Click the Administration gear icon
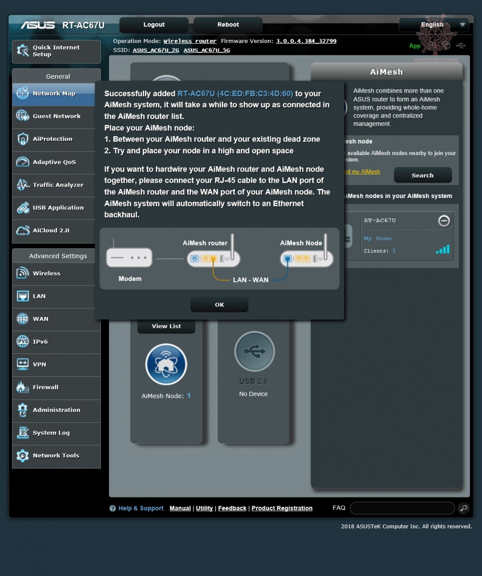Viewport: 482px width, 576px height. (x=23, y=410)
